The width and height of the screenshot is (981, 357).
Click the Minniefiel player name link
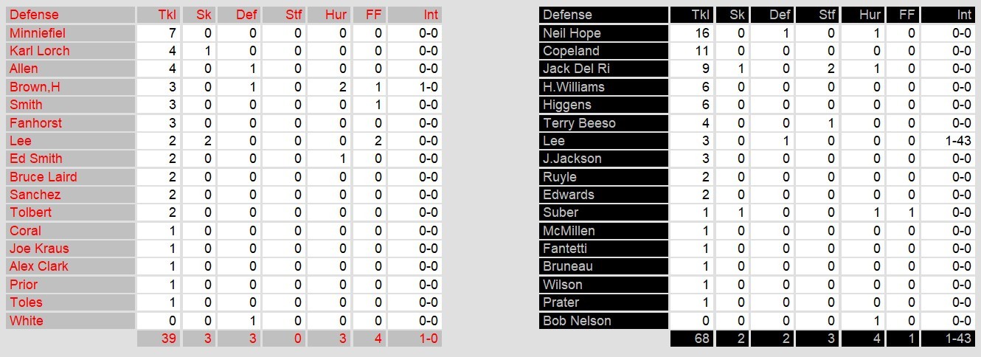(38, 33)
